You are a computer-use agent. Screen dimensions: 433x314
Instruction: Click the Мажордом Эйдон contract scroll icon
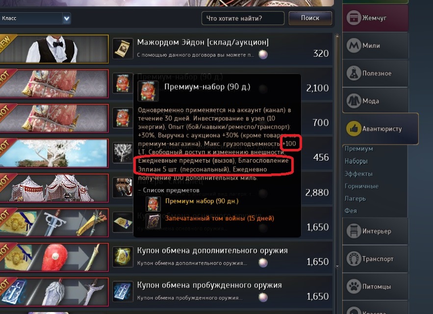click(x=123, y=48)
